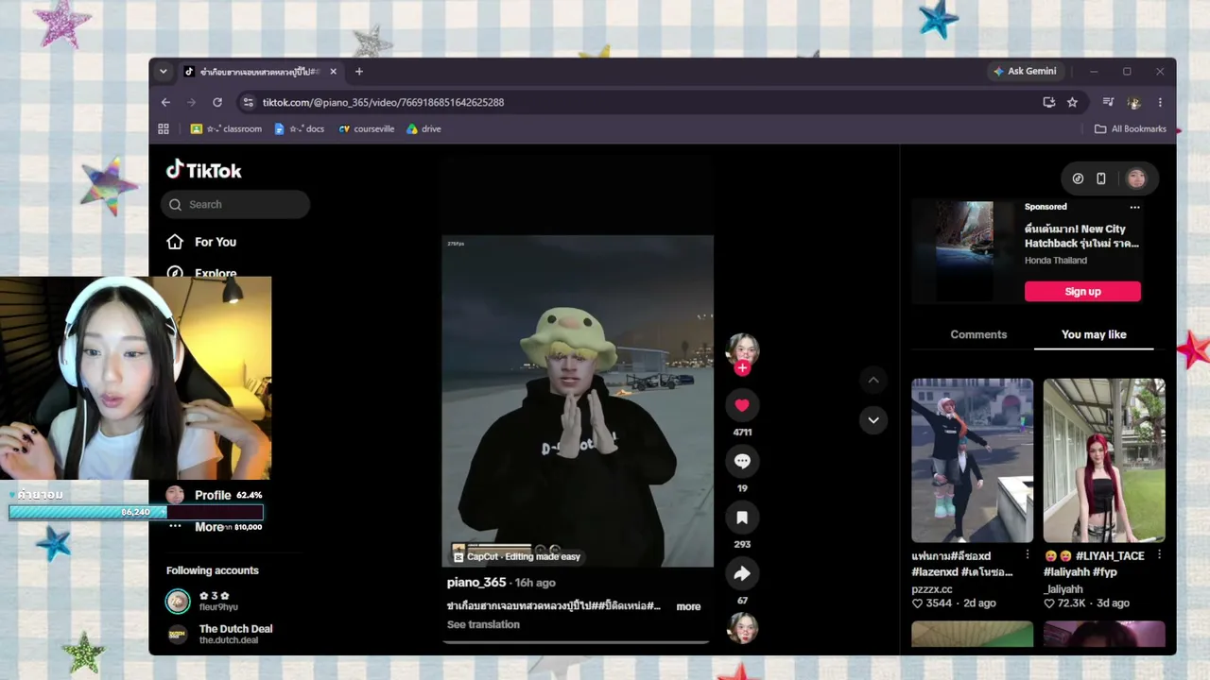Open the #LIYAH_TACE recommended video thumbnail
Screen dimensions: 1210x680
pos(1104,460)
